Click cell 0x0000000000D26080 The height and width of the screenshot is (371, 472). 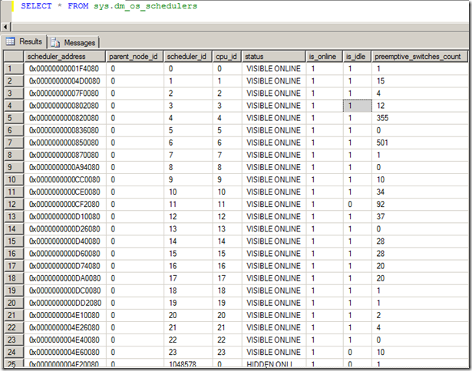coord(65,229)
